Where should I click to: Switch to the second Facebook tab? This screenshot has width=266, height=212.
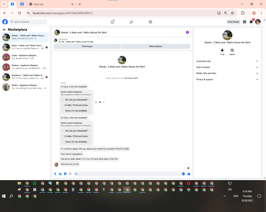click(22, 4)
